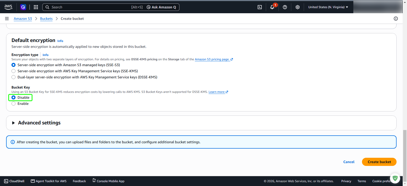Go to Buckets breadcrumb

[x=46, y=19]
